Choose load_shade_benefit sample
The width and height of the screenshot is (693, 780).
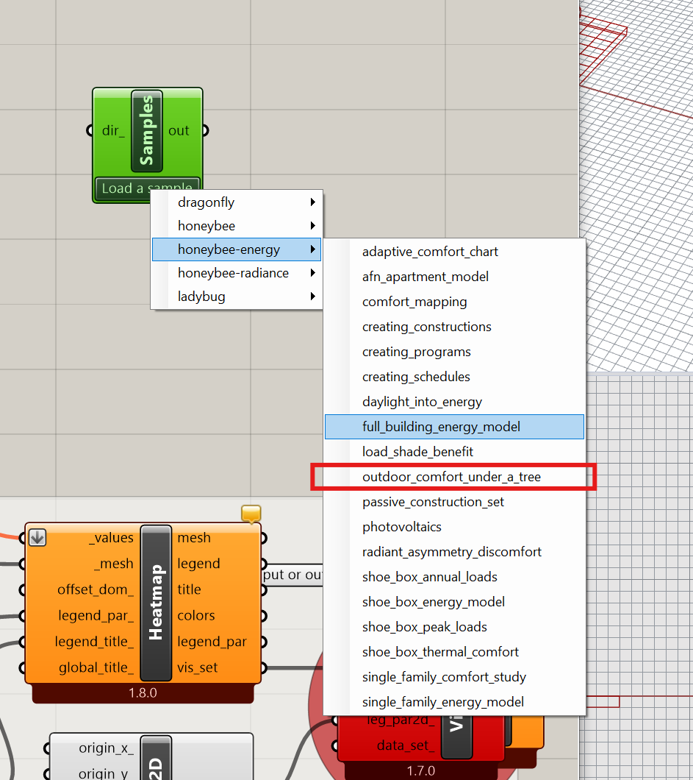coord(454,452)
